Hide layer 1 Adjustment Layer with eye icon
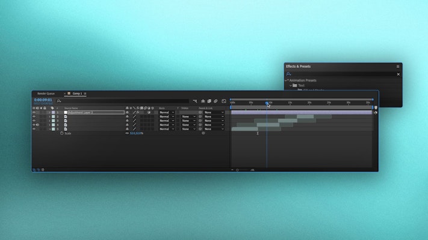The width and height of the screenshot is (428, 240). coord(34,112)
